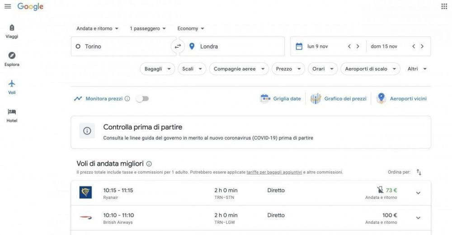Screen dimensions: 452x235
Task: Go to Viaggi in the sidebar
Action: [x=12, y=32]
